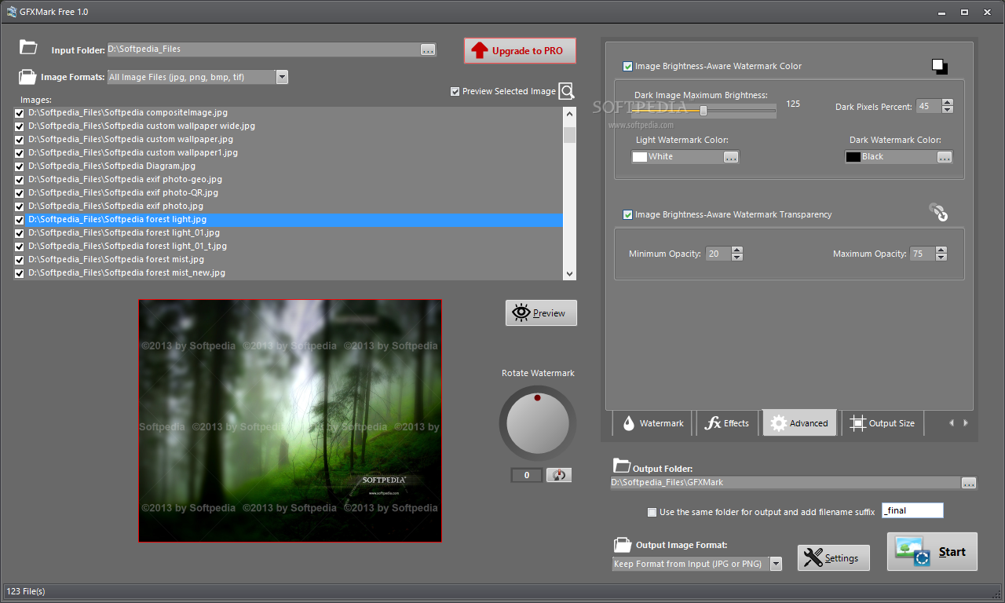Pick Light Watermark Color via ellipsis button
This screenshot has height=603, width=1005.
tap(731, 157)
